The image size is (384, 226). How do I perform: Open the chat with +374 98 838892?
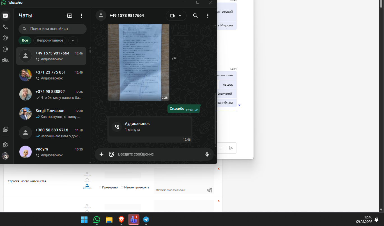pos(51,94)
